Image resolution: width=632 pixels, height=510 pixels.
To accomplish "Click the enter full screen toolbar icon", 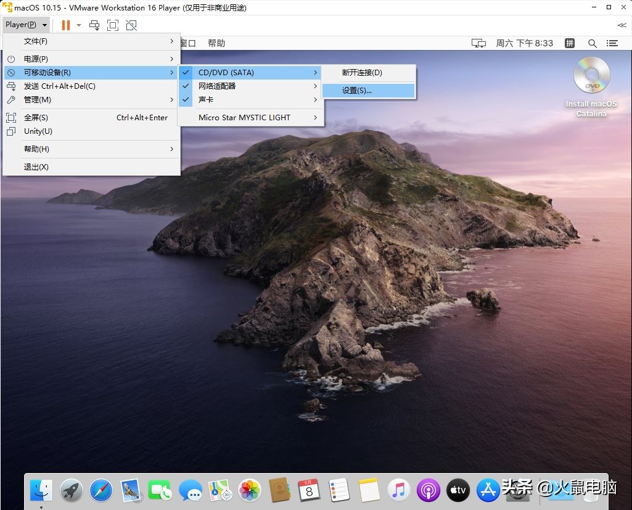I will point(113,25).
